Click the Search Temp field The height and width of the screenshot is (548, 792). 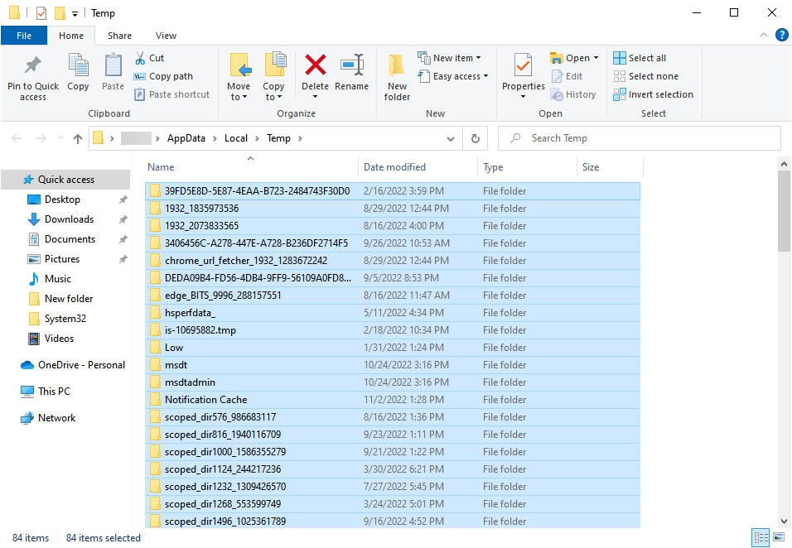pyautogui.click(x=640, y=138)
